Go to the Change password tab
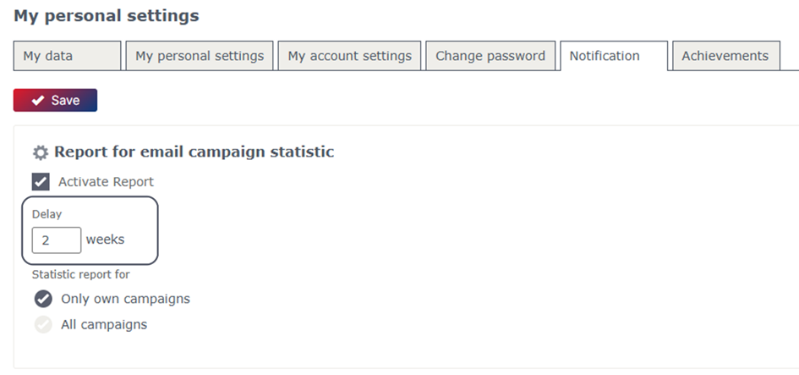Screen dimensions: 799x375 coord(490,56)
